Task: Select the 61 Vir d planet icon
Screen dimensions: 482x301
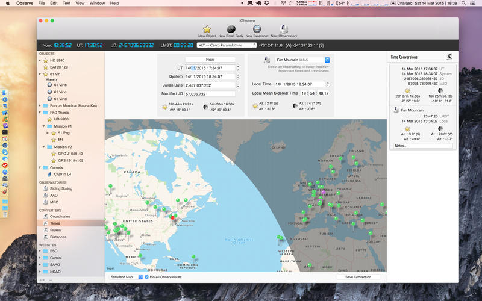Action: [49, 99]
